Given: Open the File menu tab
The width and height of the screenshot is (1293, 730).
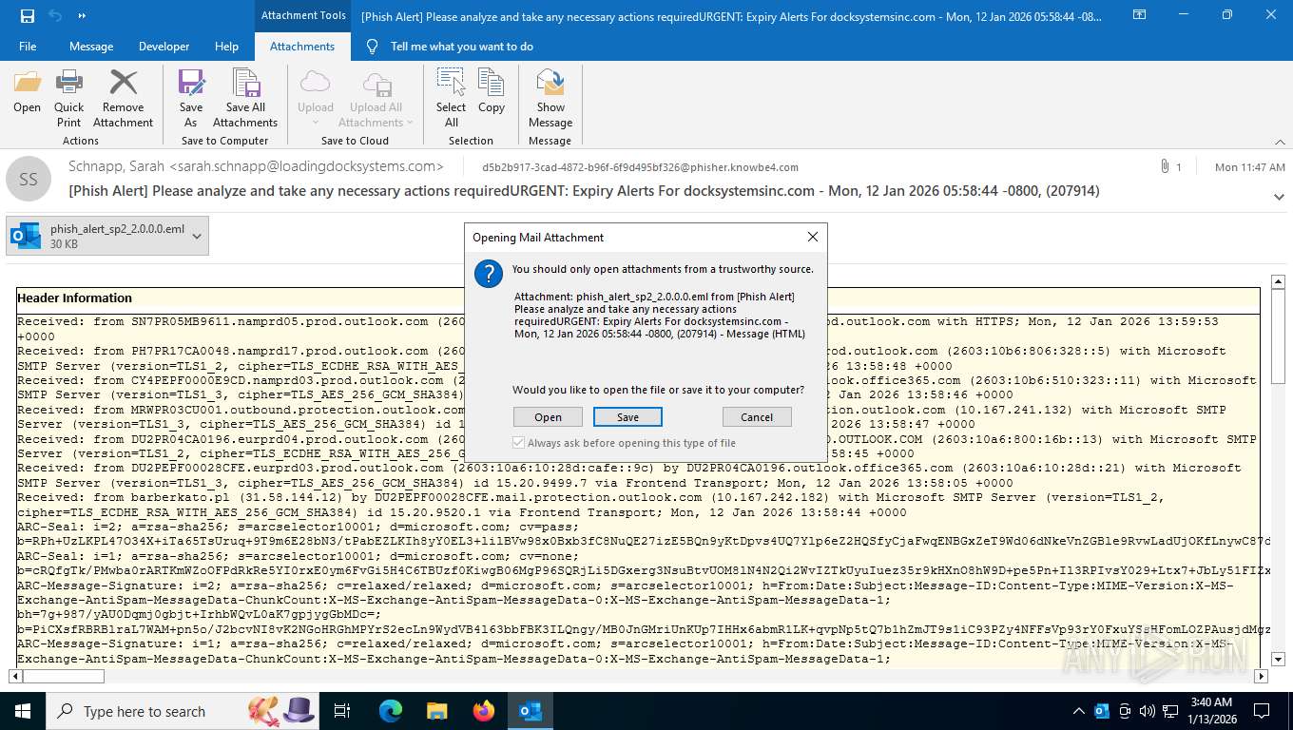Looking at the screenshot, I should 28,46.
